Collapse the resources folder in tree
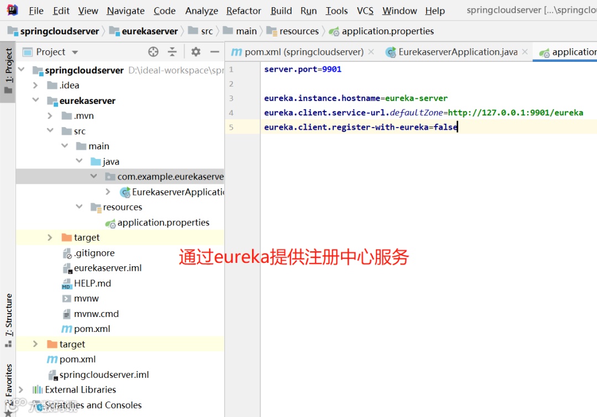 click(79, 207)
